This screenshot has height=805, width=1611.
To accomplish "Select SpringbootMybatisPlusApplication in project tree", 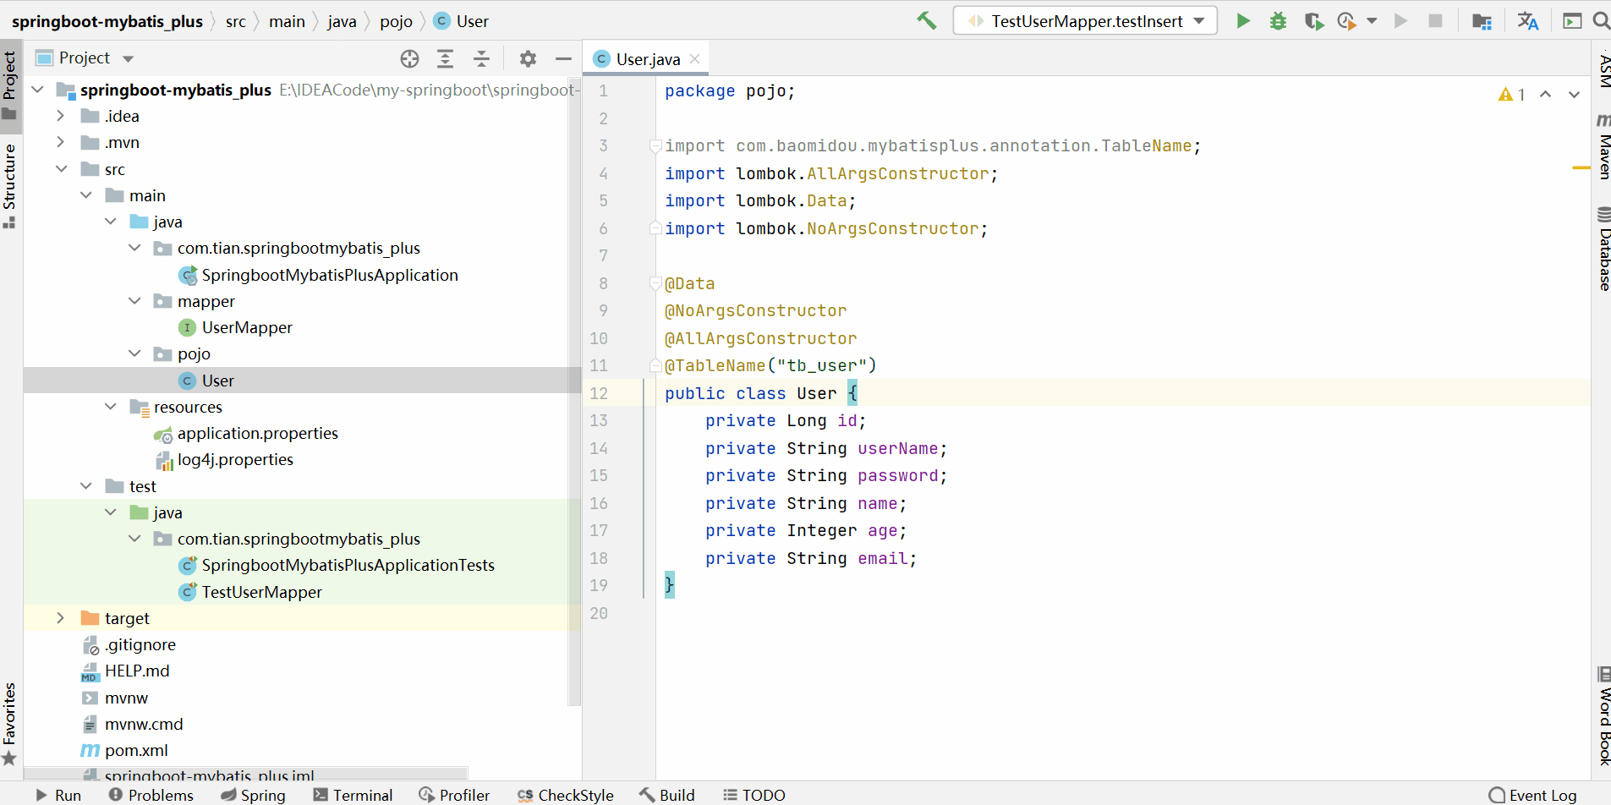I will coord(330,275).
